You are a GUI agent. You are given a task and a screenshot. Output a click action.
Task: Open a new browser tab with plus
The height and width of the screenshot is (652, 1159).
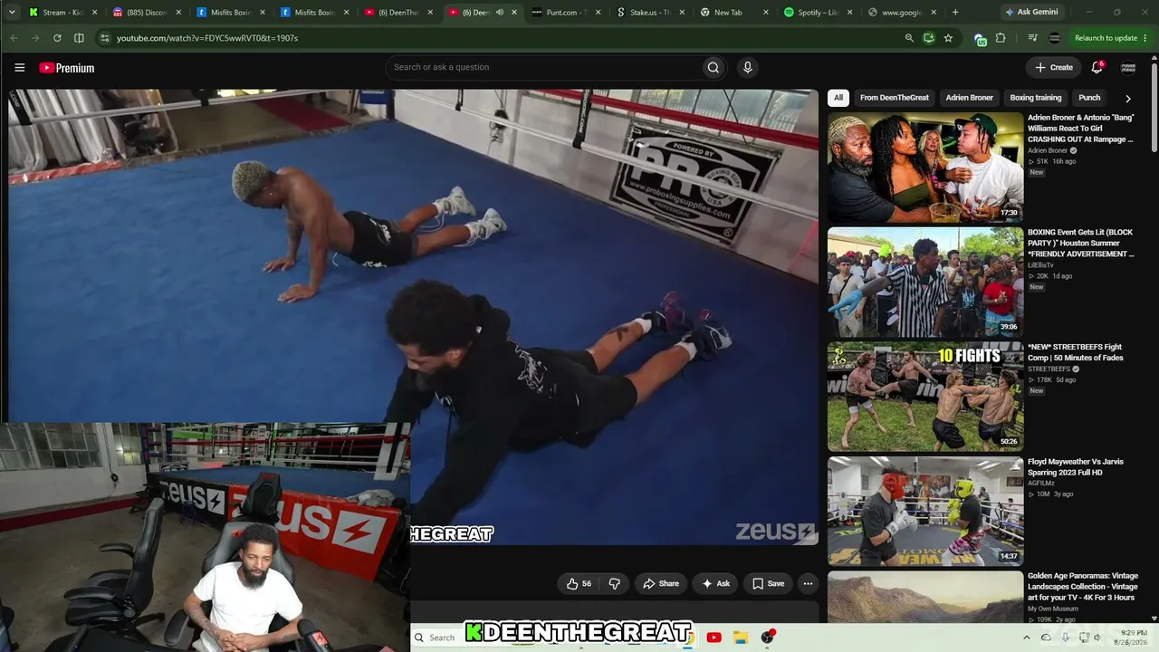(x=955, y=13)
